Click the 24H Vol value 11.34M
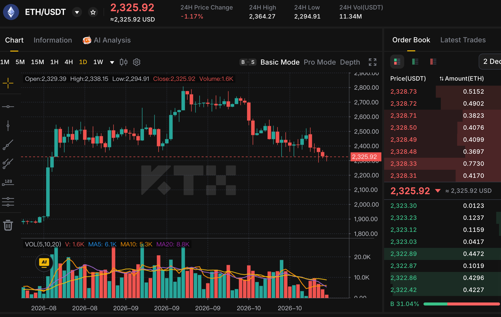The image size is (501, 317). pyautogui.click(x=350, y=17)
